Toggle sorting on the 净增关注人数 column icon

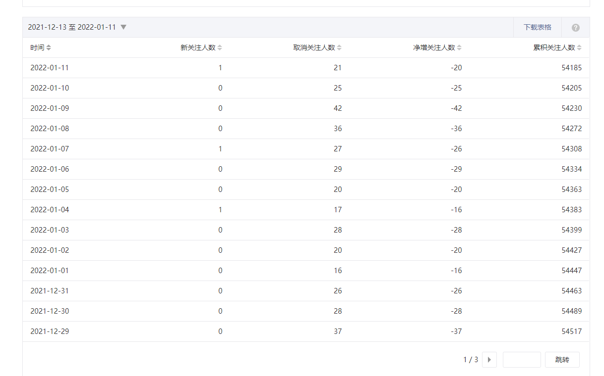pos(459,48)
